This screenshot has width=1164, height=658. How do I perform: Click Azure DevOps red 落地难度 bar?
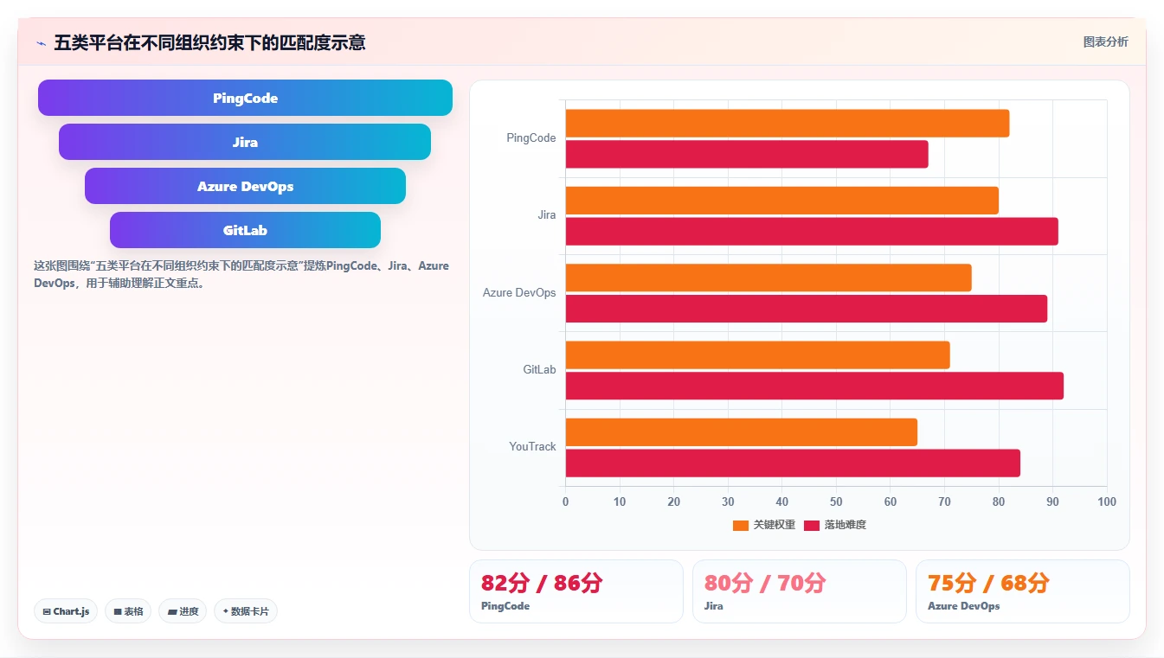coord(807,309)
